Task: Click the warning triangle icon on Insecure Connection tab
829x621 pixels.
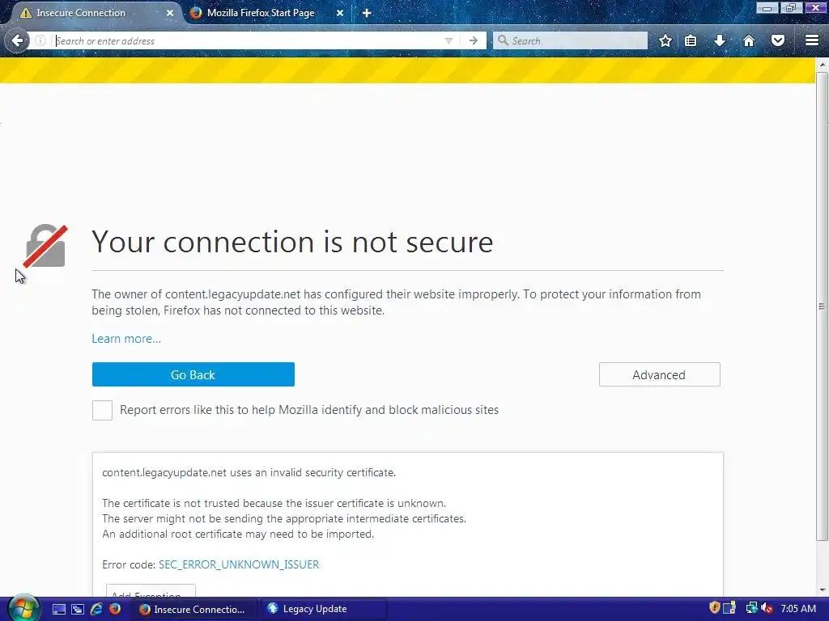Action: [25, 13]
